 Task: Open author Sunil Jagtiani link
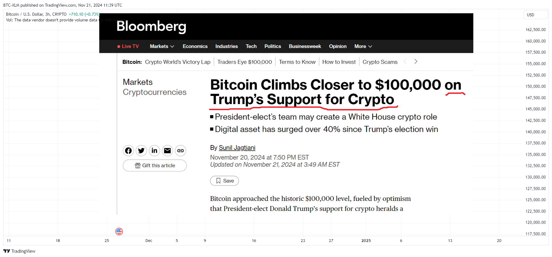(237, 148)
